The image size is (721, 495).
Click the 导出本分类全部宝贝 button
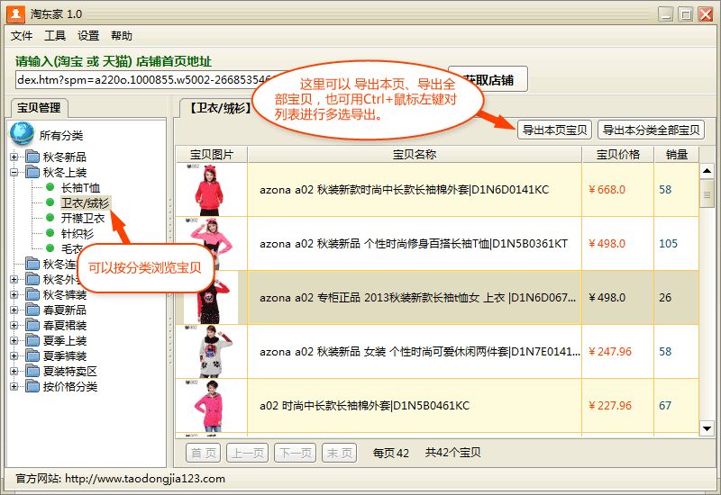(651, 130)
